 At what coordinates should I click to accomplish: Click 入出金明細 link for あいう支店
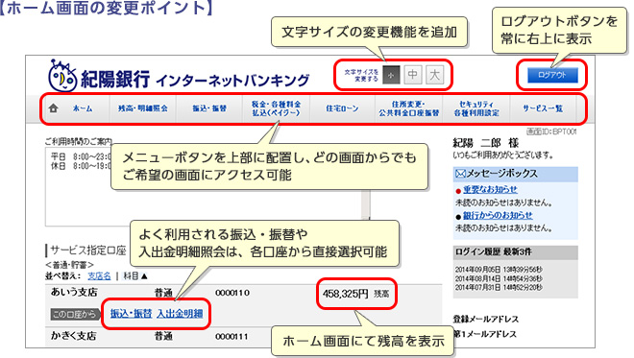click(x=180, y=313)
